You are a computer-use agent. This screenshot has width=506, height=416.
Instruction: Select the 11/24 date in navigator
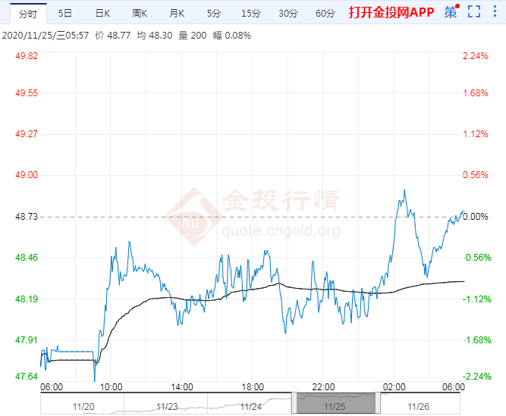tap(251, 407)
